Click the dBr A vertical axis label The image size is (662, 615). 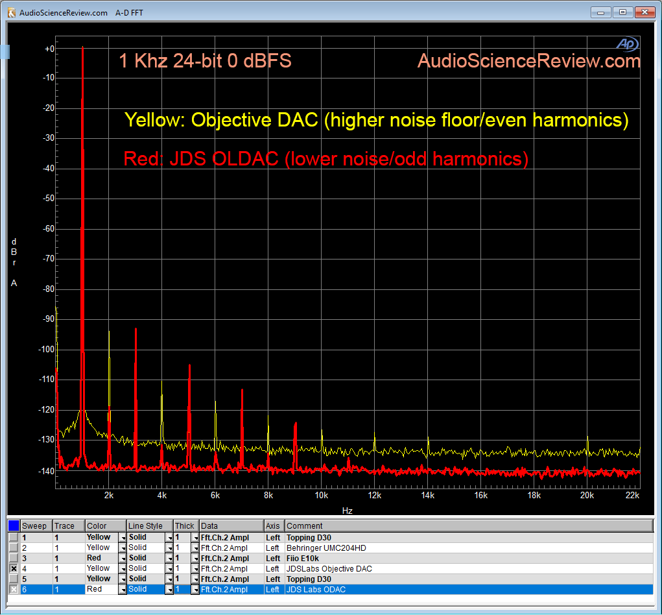tap(14, 262)
